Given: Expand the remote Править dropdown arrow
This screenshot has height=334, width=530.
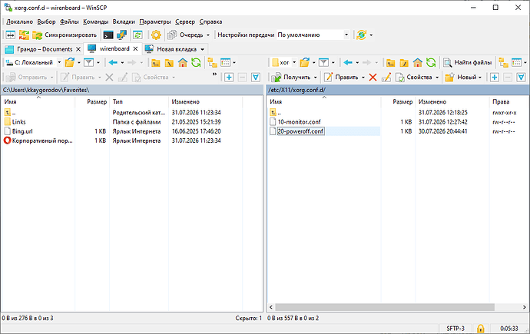Looking at the screenshot, I should pos(363,78).
